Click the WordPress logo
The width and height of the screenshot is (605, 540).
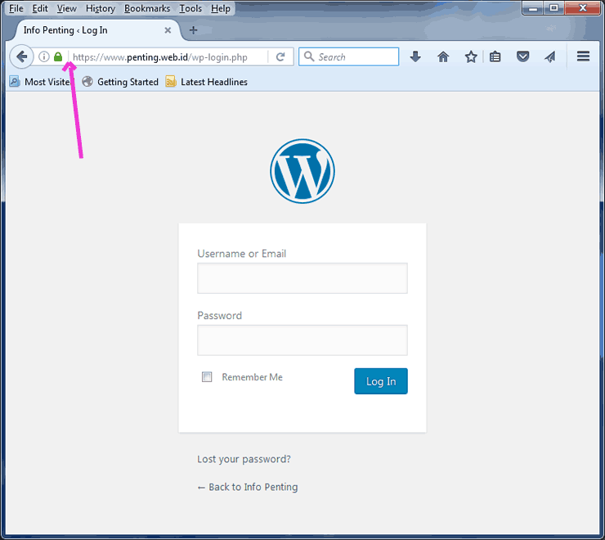pos(302,171)
